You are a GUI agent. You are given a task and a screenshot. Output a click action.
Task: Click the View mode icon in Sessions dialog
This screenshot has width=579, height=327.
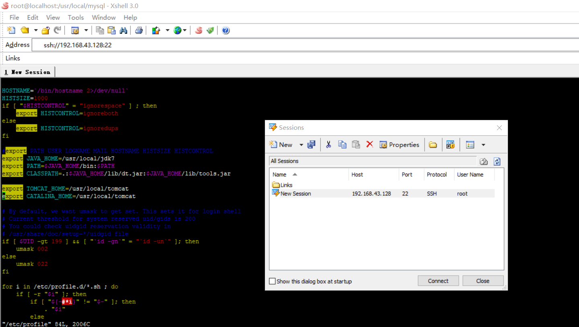(x=470, y=145)
